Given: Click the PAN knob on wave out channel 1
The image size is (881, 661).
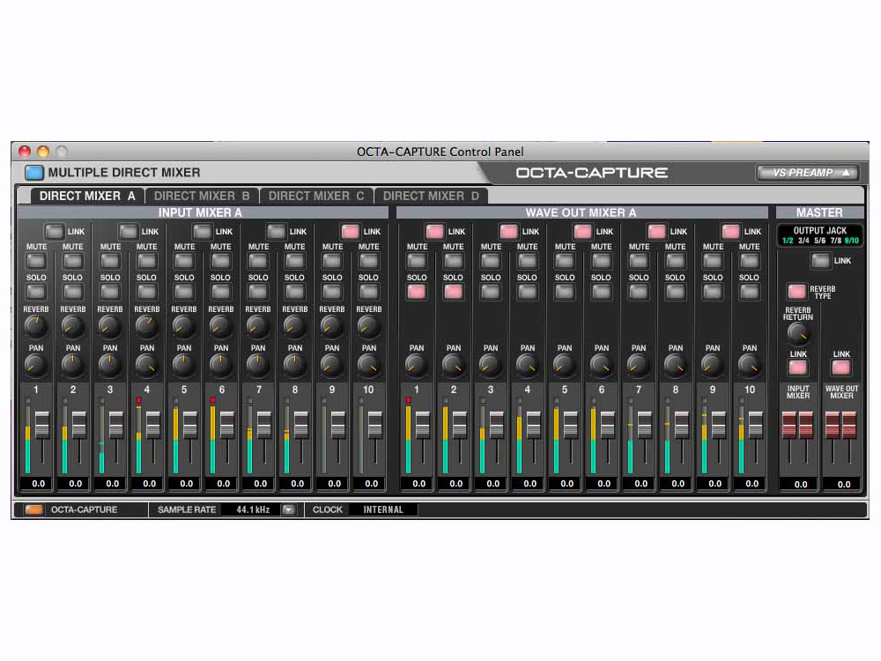Looking at the screenshot, I should [x=417, y=366].
